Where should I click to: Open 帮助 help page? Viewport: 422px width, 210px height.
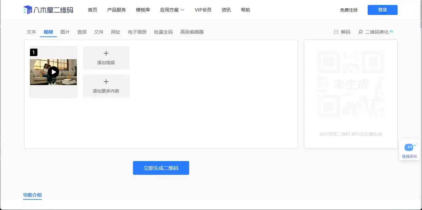(x=245, y=10)
